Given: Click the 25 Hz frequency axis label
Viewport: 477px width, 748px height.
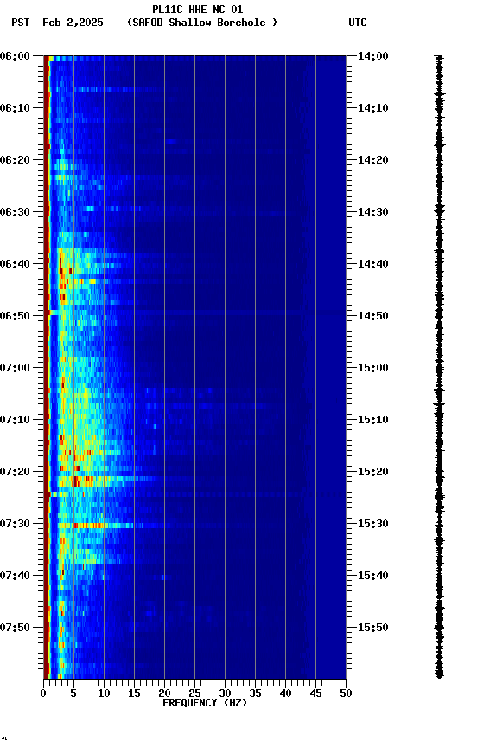Looking at the screenshot, I should tap(194, 693).
